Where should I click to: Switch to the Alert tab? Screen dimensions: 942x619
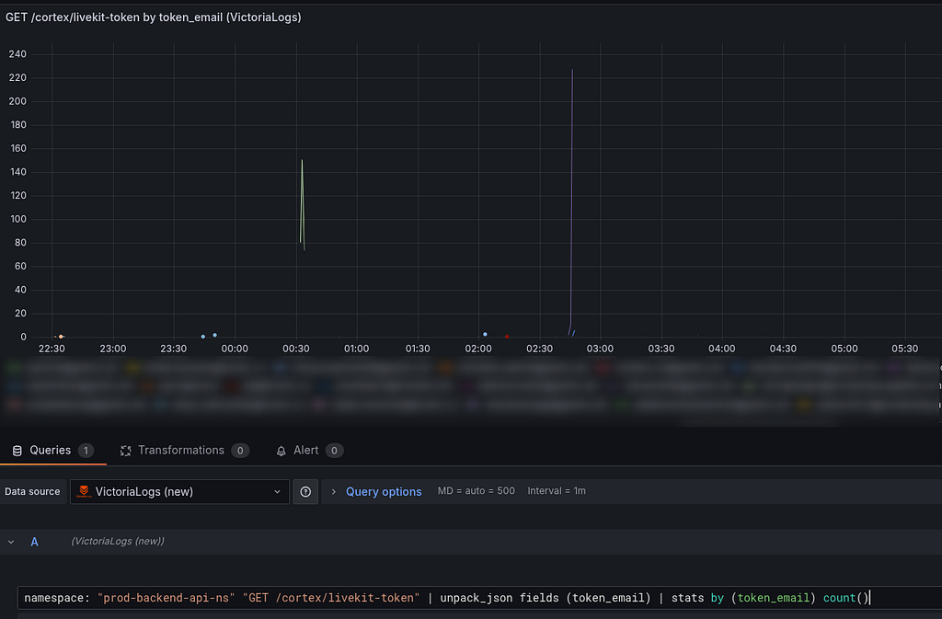point(309,451)
